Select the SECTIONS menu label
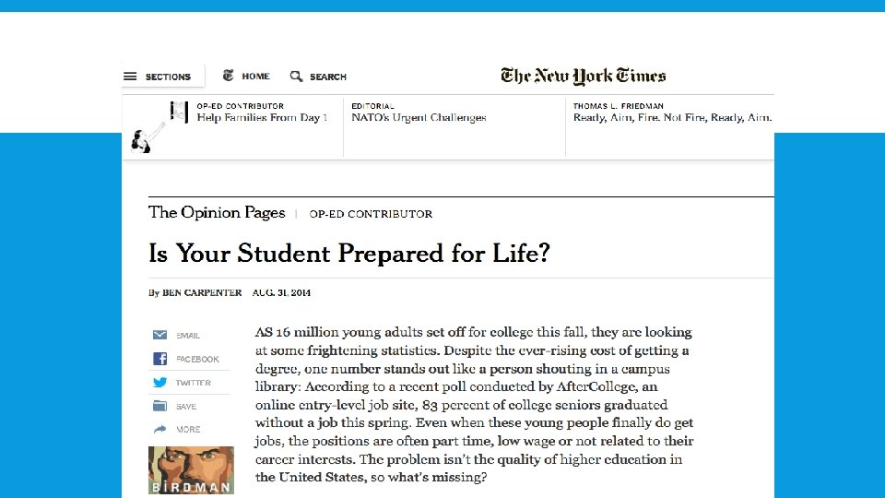Screen dimensions: 885x498 pyautogui.click(x=168, y=77)
